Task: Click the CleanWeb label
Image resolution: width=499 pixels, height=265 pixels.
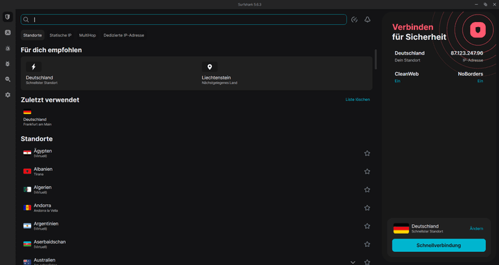Action: pos(406,74)
